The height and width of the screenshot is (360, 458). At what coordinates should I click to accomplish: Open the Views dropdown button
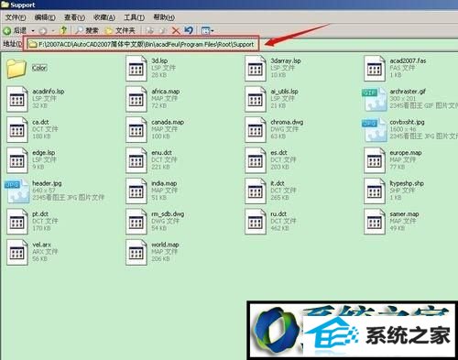[207, 30]
